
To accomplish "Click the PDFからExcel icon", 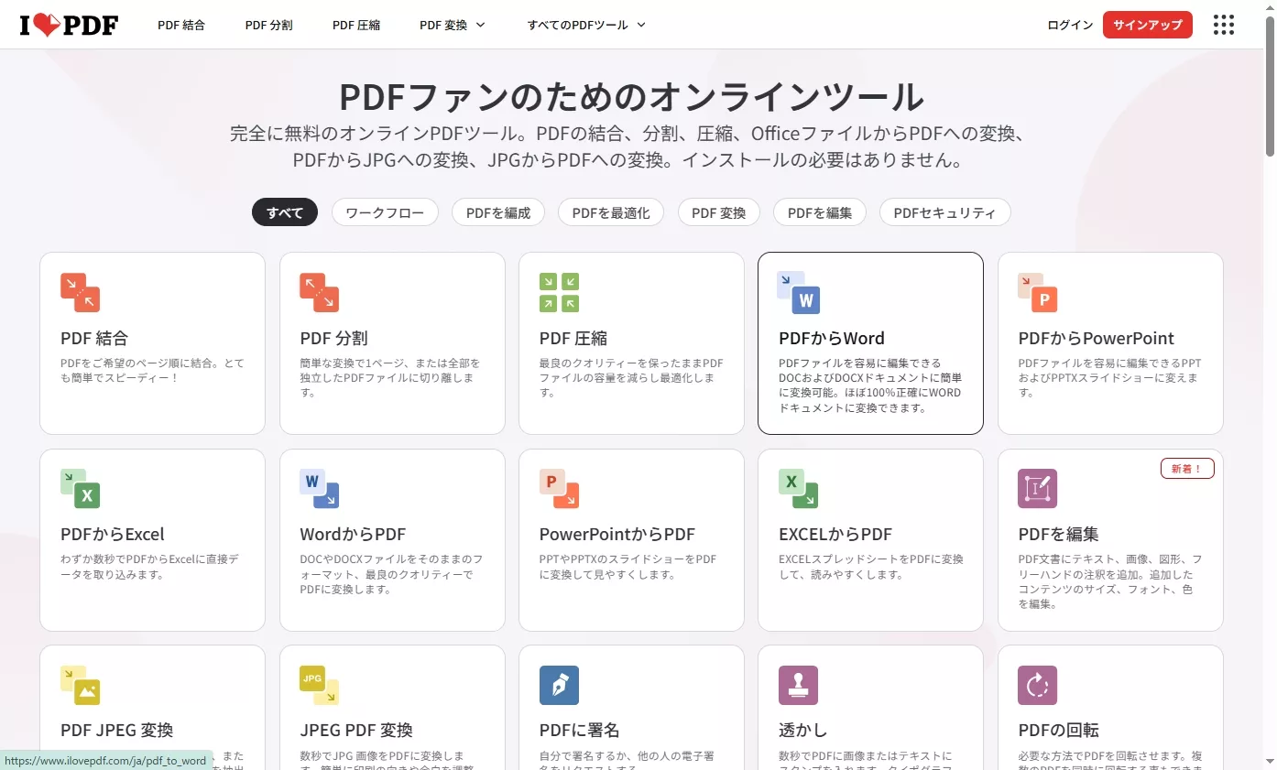I will tap(80, 489).
